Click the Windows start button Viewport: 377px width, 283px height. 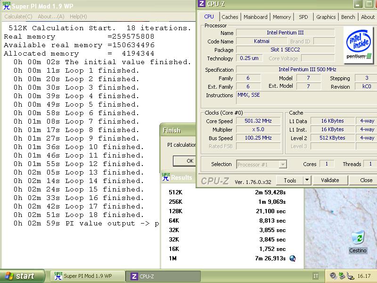22,276
